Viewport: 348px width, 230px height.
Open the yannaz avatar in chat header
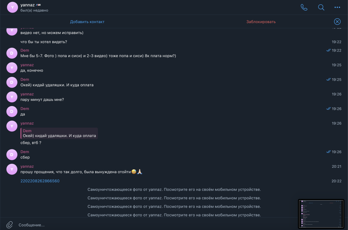[x=12, y=7]
